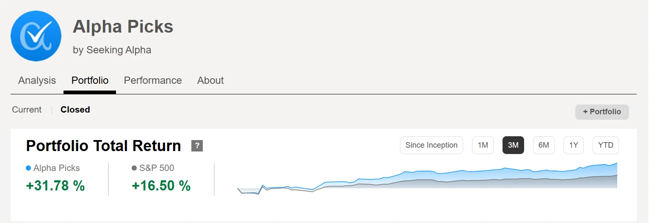649x223 pixels.
Task: Switch to the Analysis tab
Action: click(x=37, y=80)
